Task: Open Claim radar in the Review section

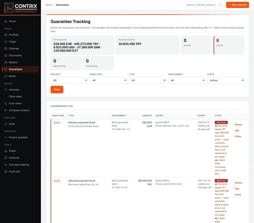Action: point(20,96)
